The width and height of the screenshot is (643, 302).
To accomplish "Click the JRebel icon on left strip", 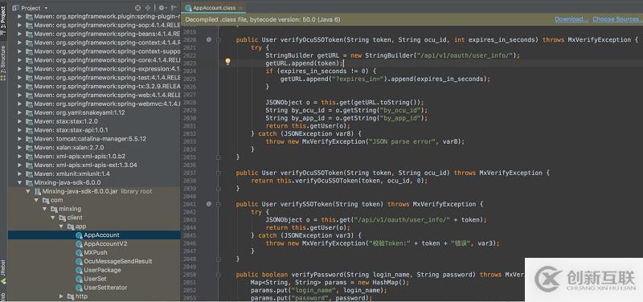I will 3,281.
